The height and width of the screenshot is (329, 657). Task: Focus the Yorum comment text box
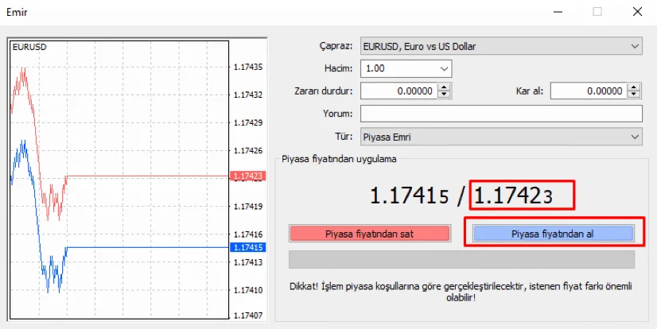coord(500,114)
